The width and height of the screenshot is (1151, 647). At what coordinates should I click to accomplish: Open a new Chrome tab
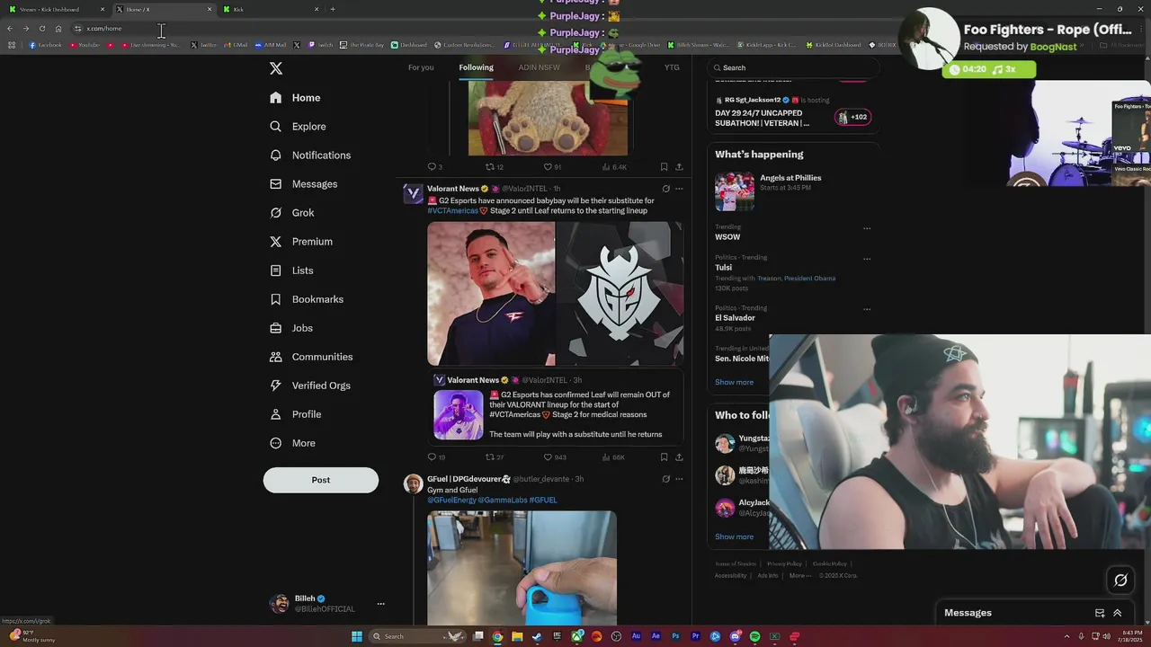tap(333, 9)
